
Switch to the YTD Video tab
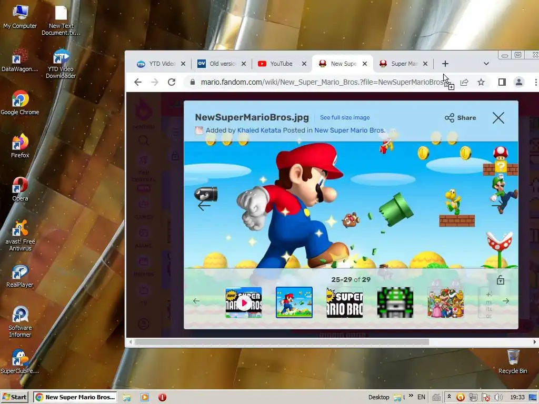point(157,64)
